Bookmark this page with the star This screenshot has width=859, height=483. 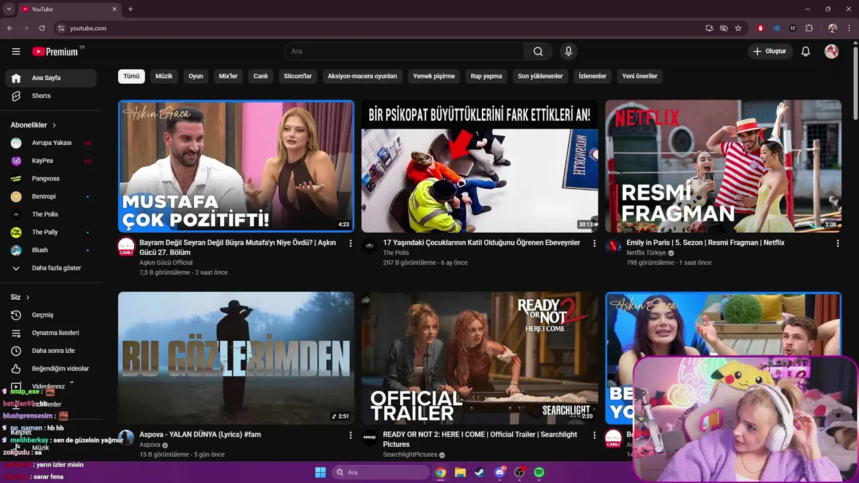point(738,28)
